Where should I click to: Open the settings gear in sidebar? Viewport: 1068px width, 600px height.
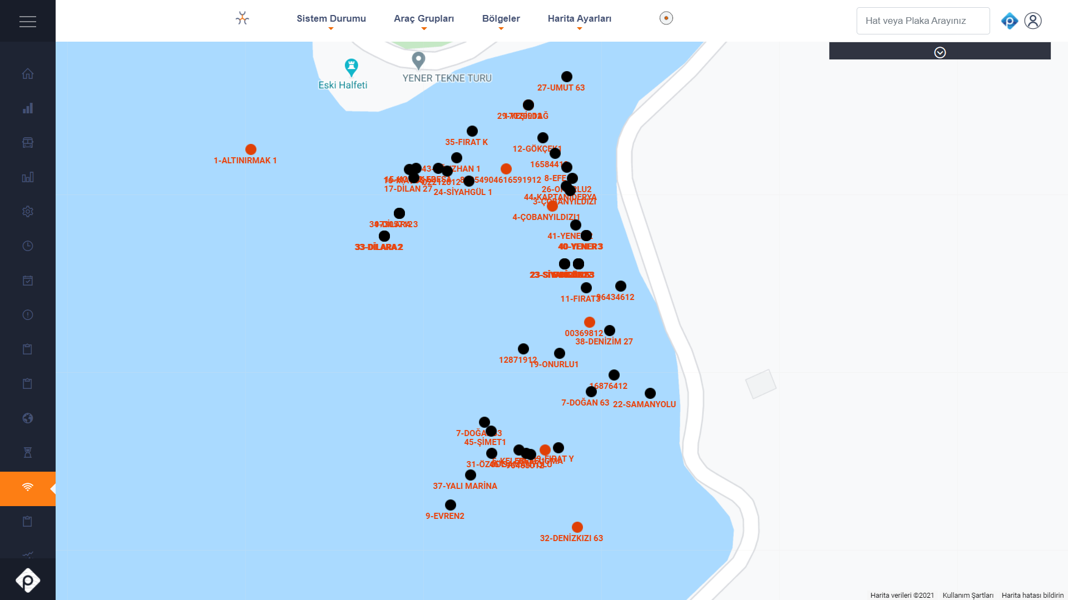click(28, 212)
